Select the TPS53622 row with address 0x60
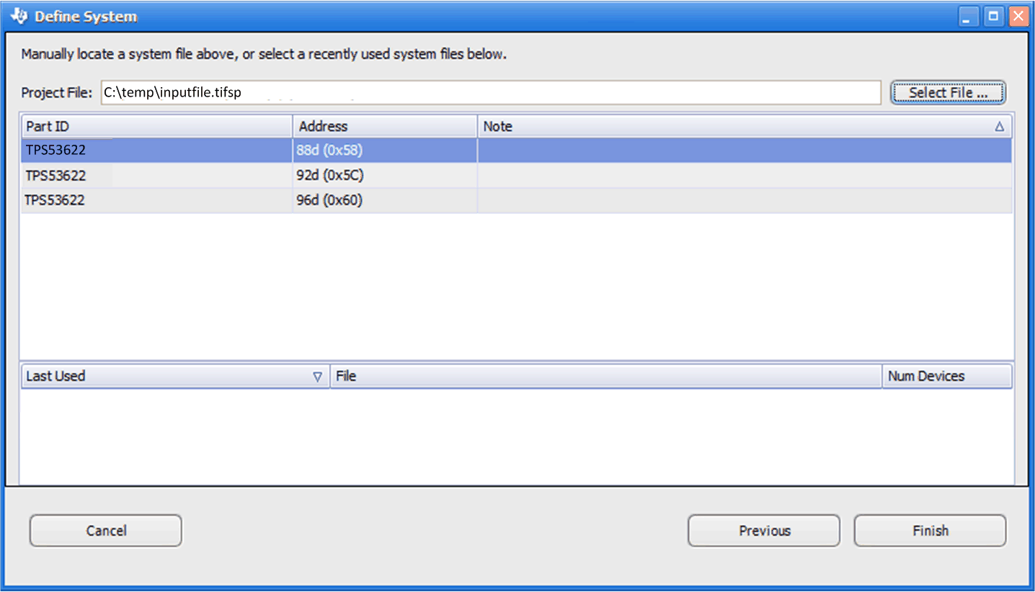The width and height of the screenshot is (1035, 592). [x=517, y=200]
